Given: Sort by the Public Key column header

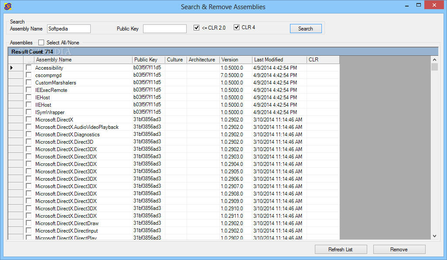Looking at the screenshot, I should point(149,60).
